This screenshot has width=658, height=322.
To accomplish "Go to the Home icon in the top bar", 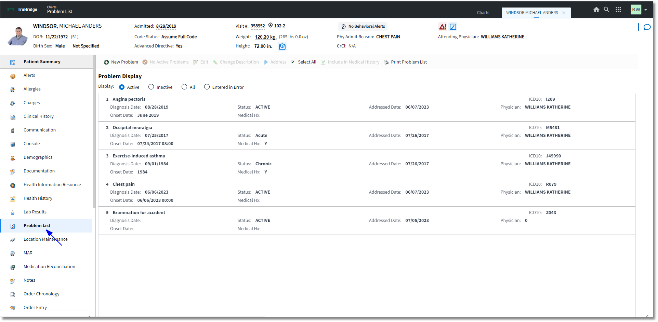I will 596,10.
